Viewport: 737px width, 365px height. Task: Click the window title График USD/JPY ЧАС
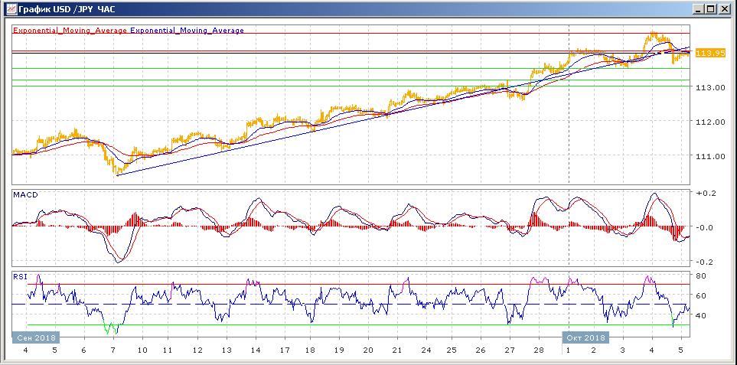pos(67,9)
